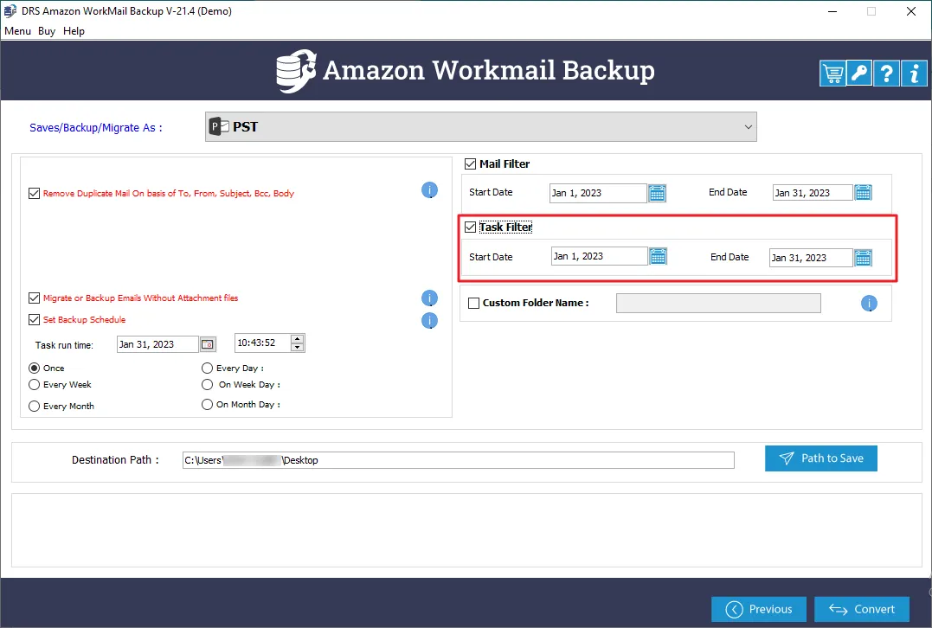Open the Help menu
This screenshot has height=628, width=932.
point(74,31)
